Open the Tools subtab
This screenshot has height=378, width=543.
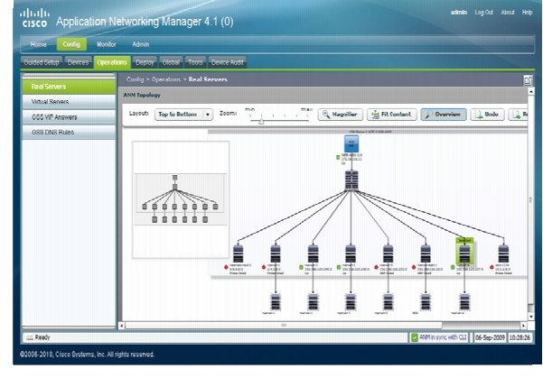point(195,62)
